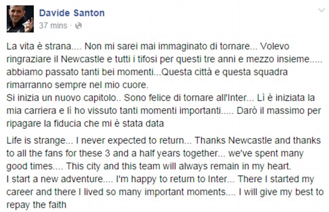Click the line starting "Life is strange"

164,140
